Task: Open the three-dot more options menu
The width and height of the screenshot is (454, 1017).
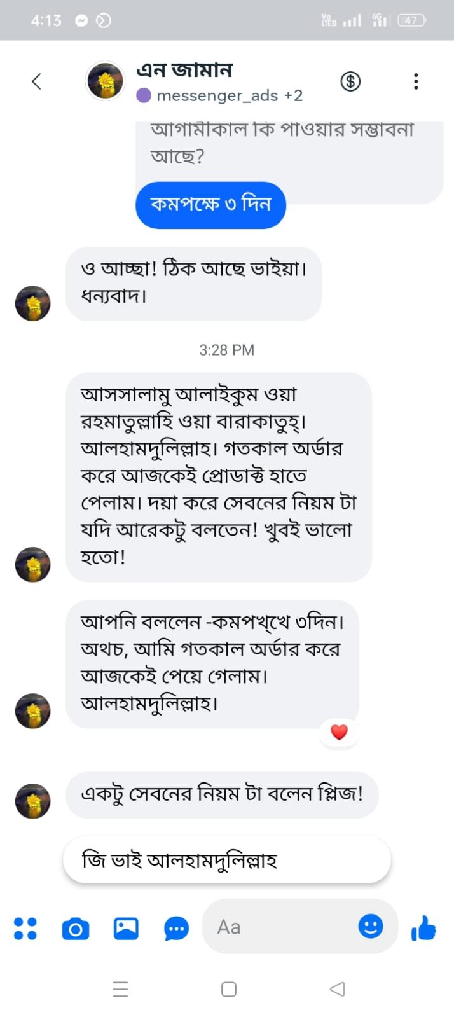Action: point(416,81)
